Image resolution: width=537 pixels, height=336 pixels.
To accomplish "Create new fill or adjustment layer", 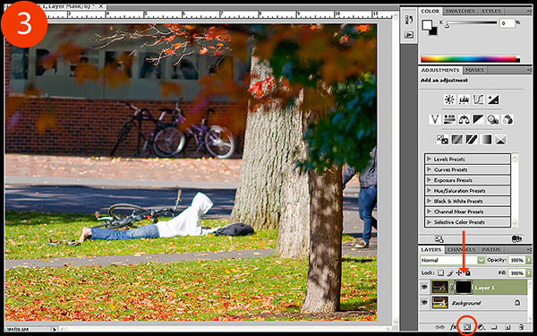I will click(481, 327).
